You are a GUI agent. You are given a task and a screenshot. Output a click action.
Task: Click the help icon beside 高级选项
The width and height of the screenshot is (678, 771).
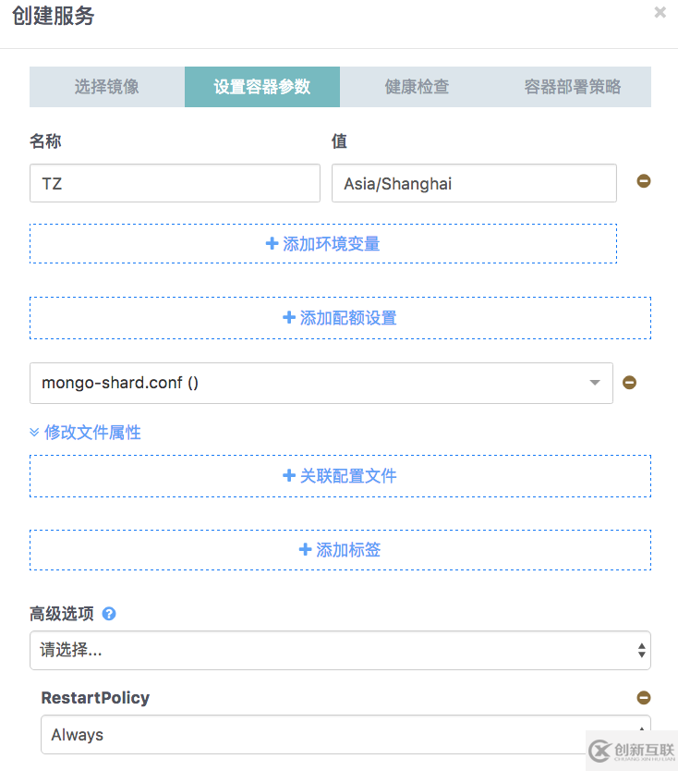click(109, 614)
